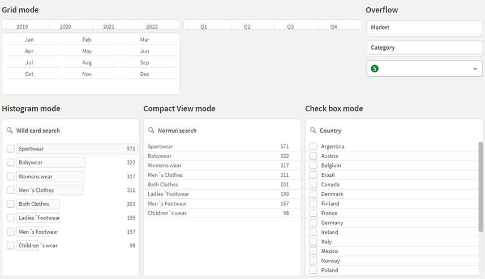
Task: Check the Finland checkbox
Action: coord(314,204)
